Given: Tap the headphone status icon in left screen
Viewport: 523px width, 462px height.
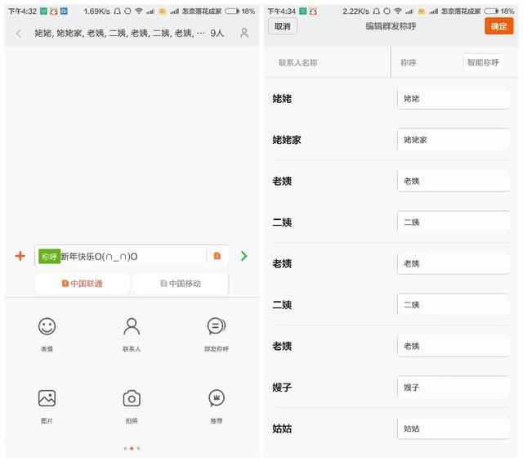Looking at the screenshot, I should click(x=117, y=11).
